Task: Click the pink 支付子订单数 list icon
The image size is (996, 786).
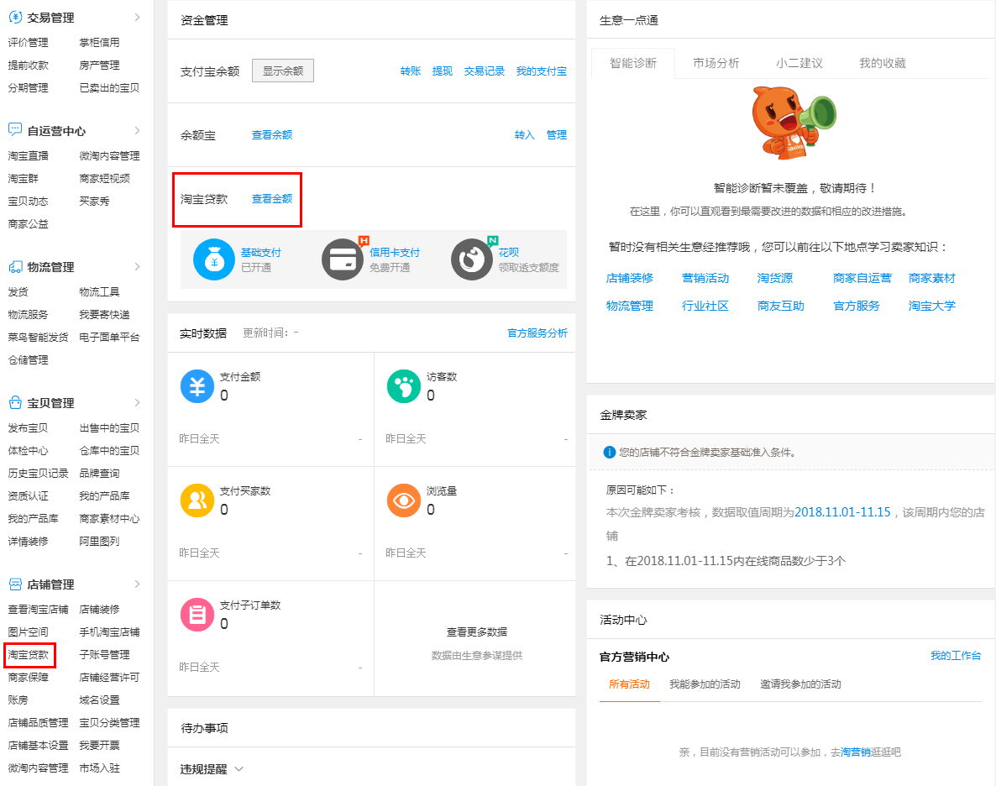Action: [197, 615]
